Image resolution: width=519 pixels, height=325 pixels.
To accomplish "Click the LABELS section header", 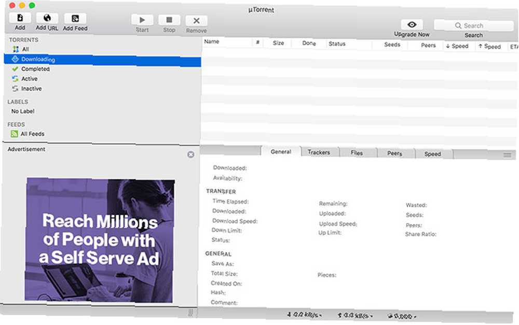I will click(x=18, y=102).
